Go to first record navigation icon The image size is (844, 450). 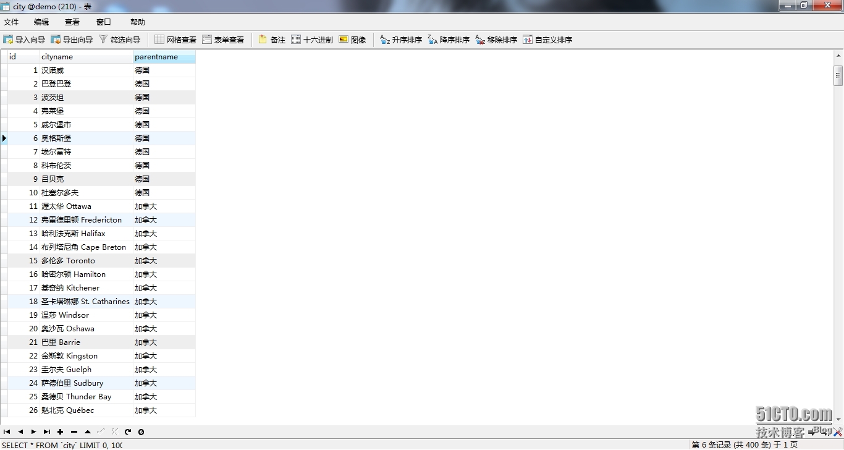click(x=7, y=432)
